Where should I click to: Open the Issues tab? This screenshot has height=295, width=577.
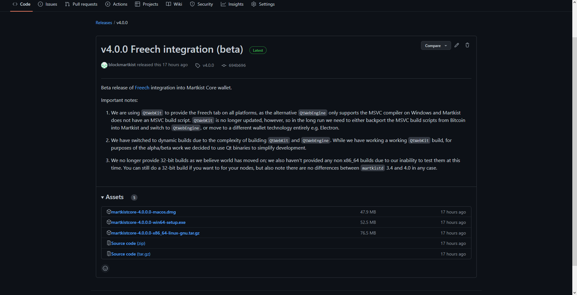tap(47, 4)
